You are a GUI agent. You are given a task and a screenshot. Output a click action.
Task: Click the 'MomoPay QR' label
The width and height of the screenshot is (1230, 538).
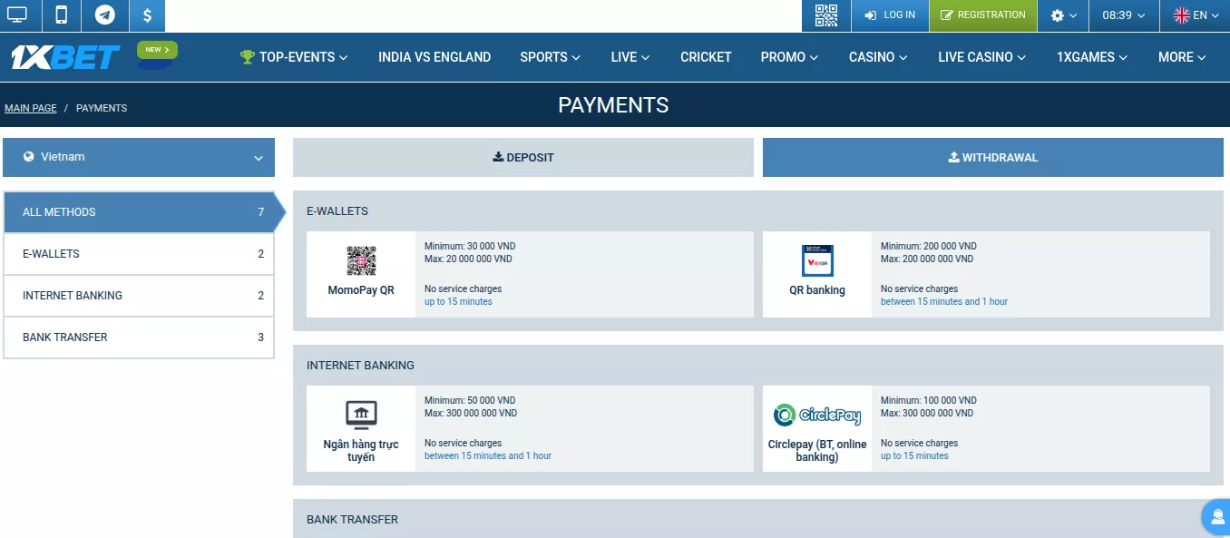[361, 290]
